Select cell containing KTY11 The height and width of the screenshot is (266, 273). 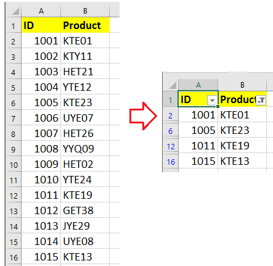click(85, 56)
